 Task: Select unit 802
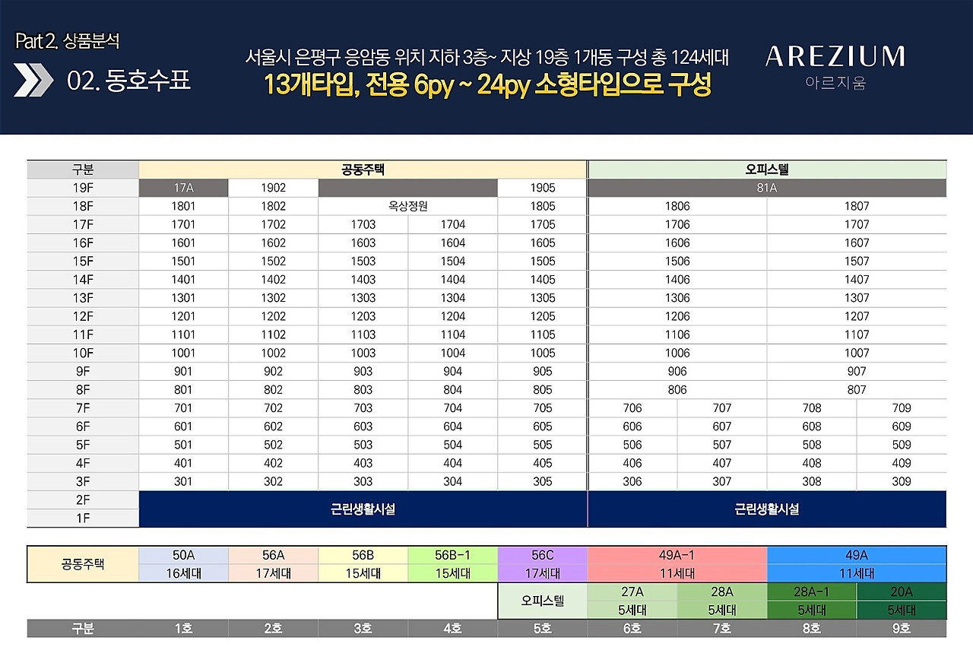273,389
